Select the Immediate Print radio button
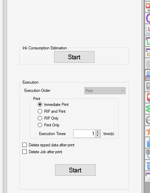Viewport: 150px width, 193px height. pos(40,105)
